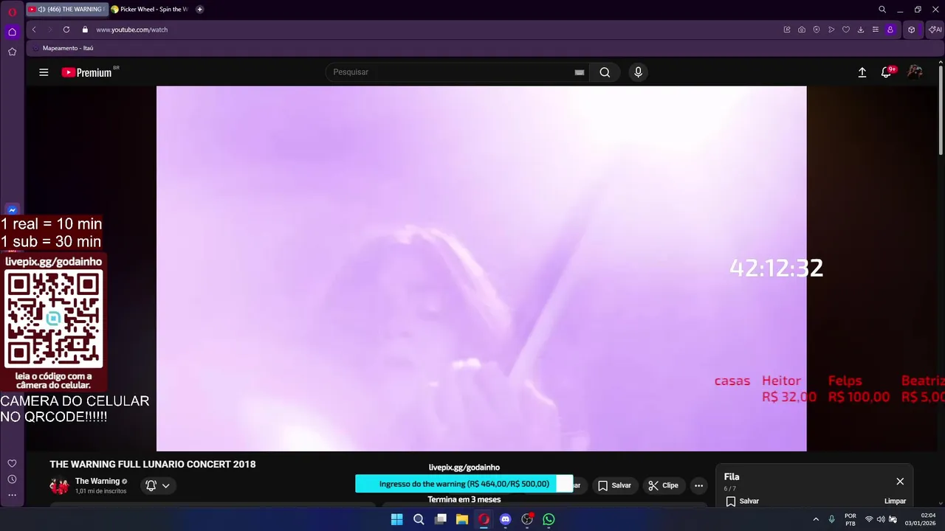Open the extensions cube icon

(x=912, y=29)
